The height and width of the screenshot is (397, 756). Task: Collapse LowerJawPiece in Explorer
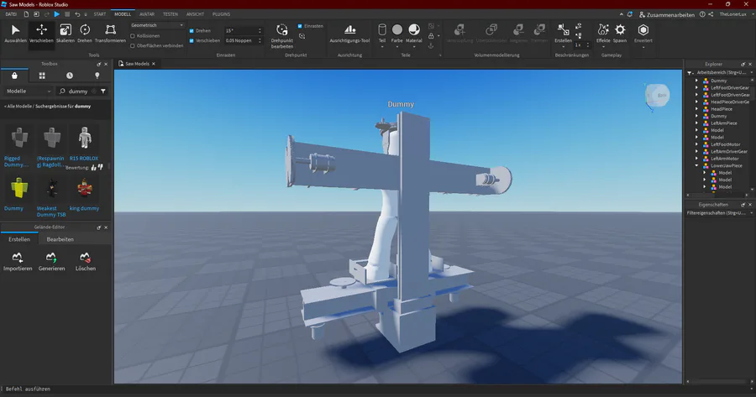tap(696, 165)
